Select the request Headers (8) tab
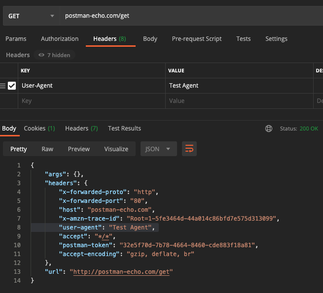 [x=109, y=39]
